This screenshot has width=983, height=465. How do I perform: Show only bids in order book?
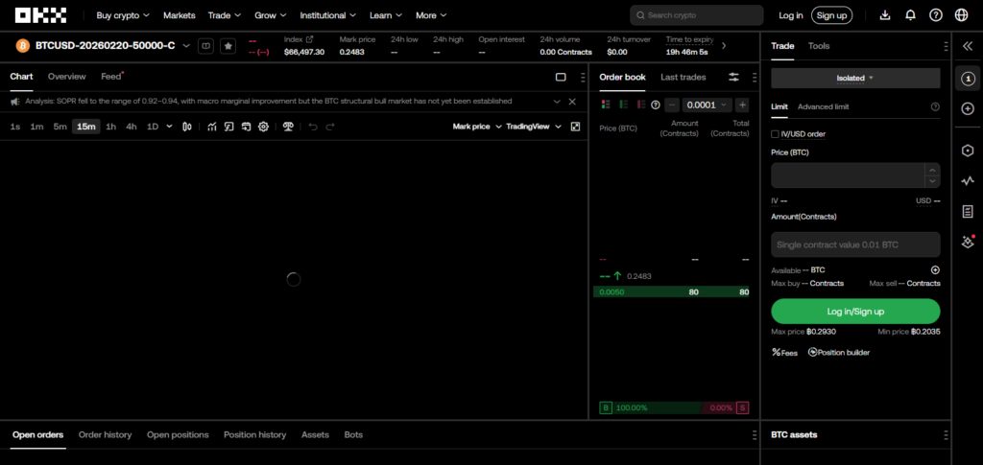pyautogui.click(x=623, y=105)
